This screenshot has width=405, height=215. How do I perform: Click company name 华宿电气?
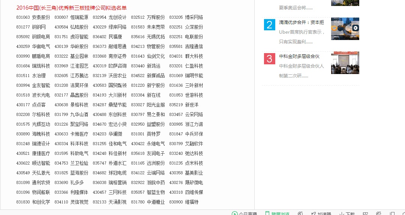click(x=41, y=47)
